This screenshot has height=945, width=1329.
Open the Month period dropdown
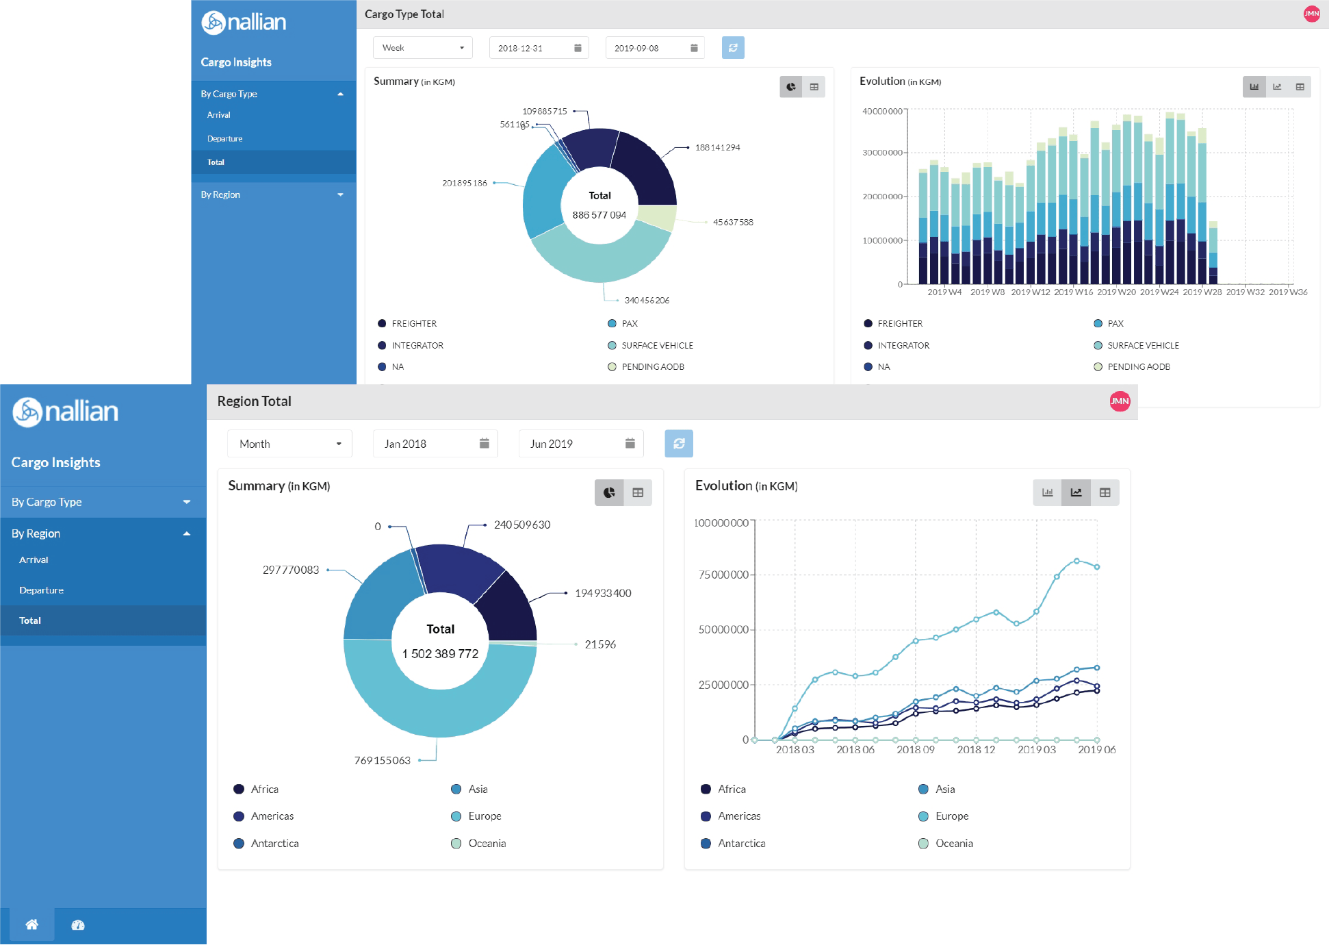coord(289,444)
